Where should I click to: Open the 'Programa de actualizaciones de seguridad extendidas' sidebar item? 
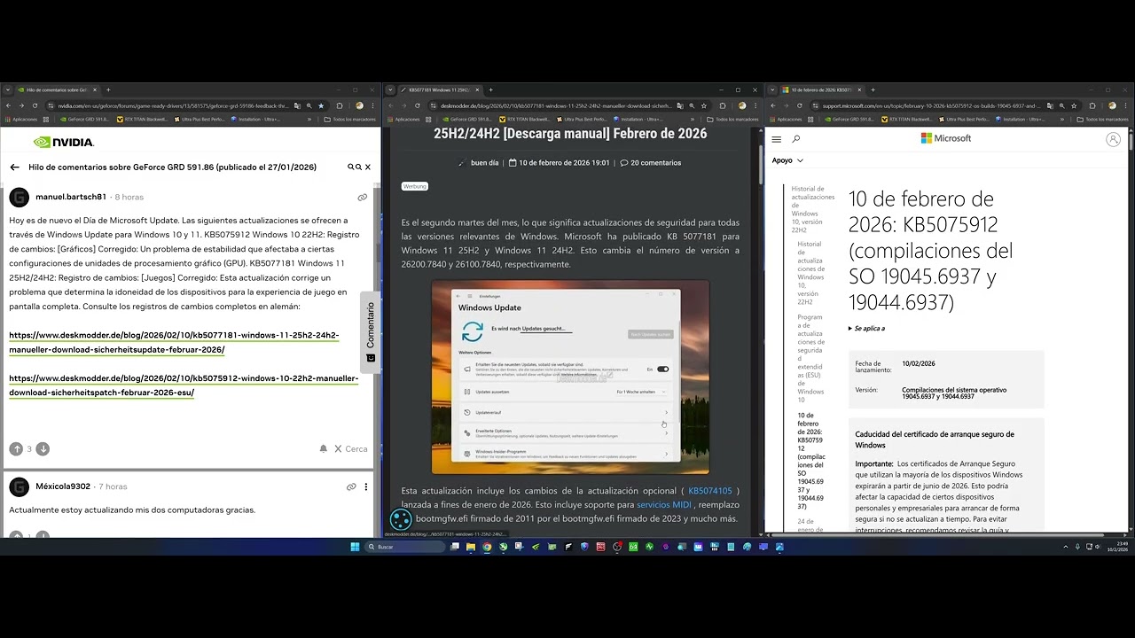tap(811, 358)
